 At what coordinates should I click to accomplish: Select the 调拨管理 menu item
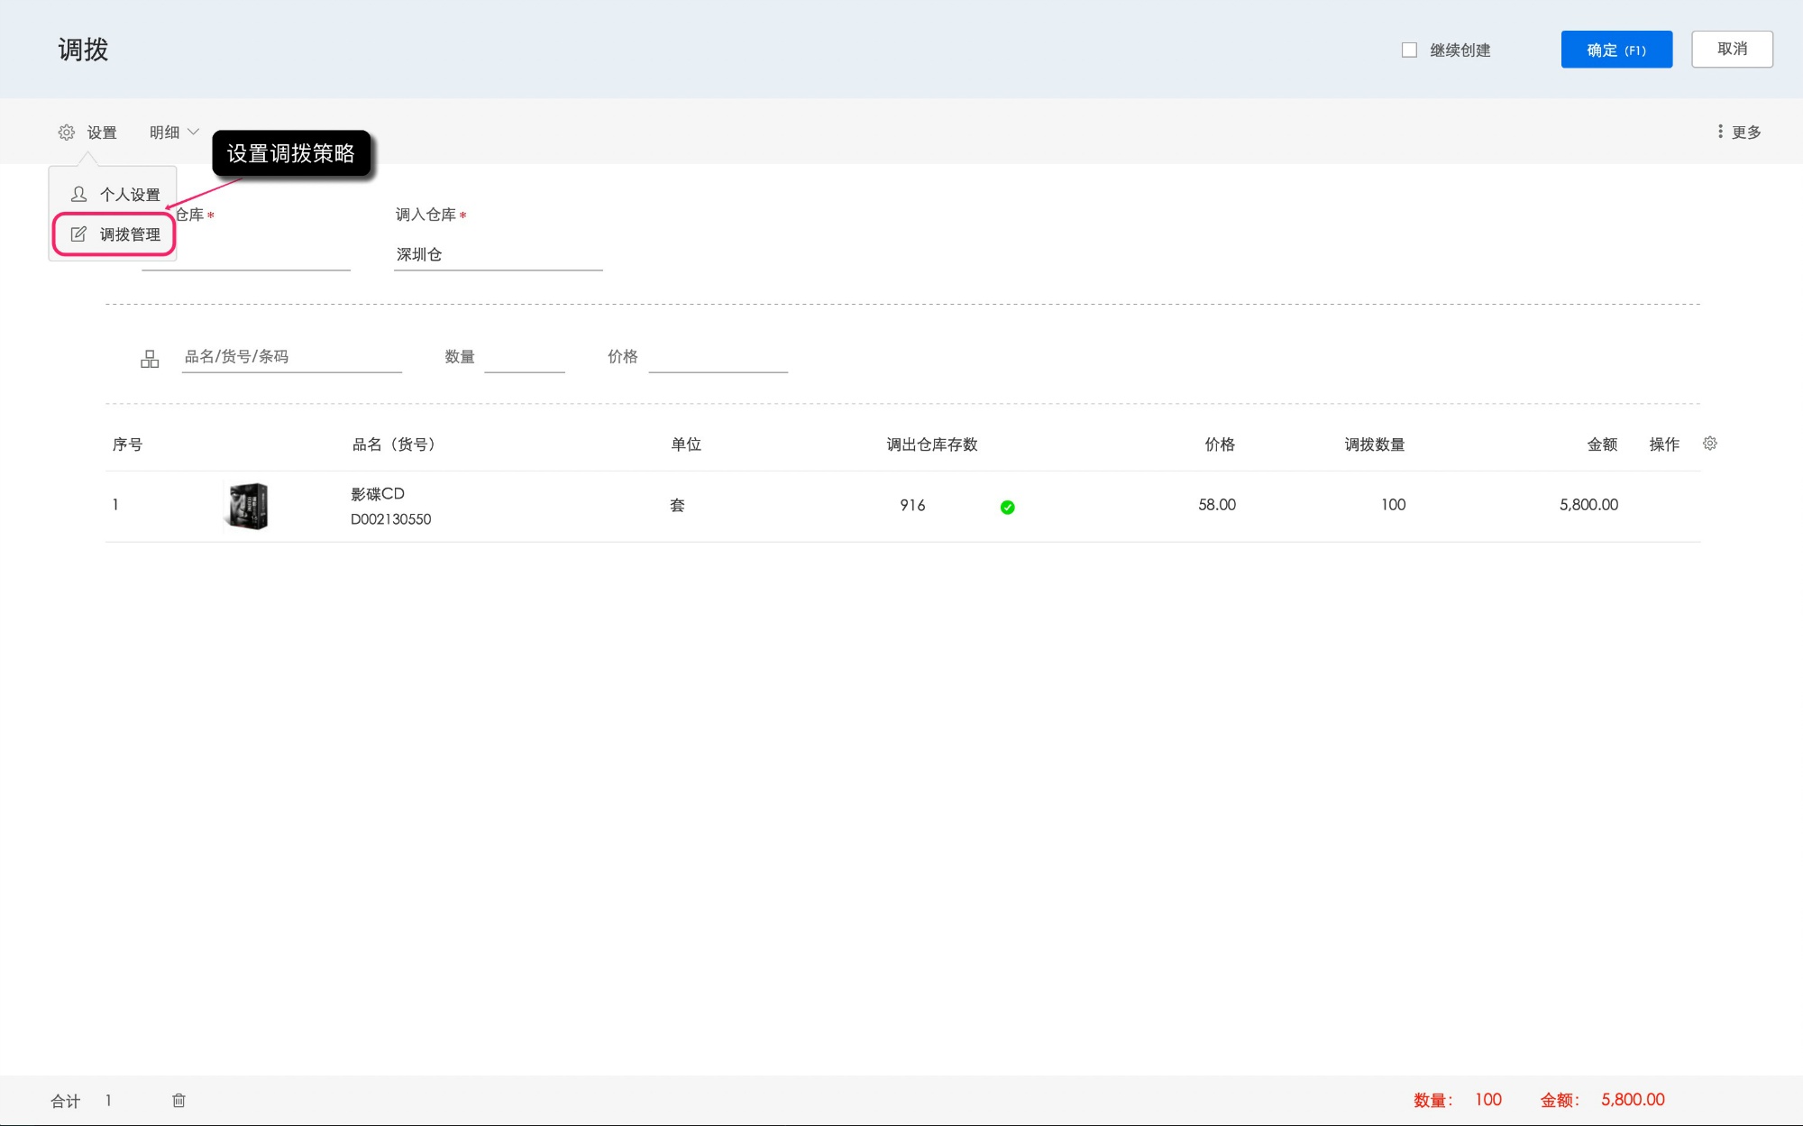(129, 234)
